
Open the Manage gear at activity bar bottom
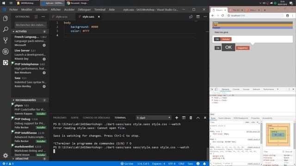pyautogui.click(x=6, y=155)
